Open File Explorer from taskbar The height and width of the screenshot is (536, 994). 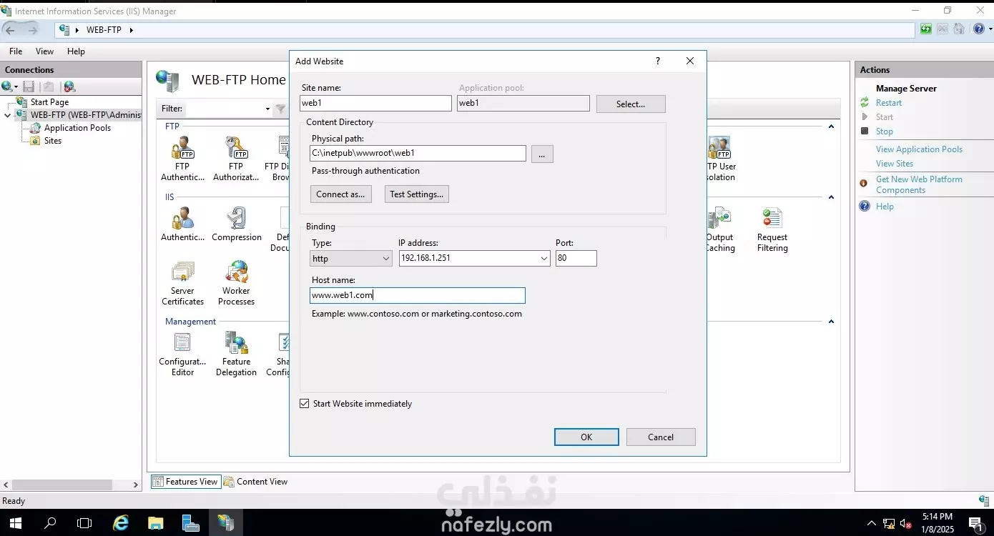(155, 522)
